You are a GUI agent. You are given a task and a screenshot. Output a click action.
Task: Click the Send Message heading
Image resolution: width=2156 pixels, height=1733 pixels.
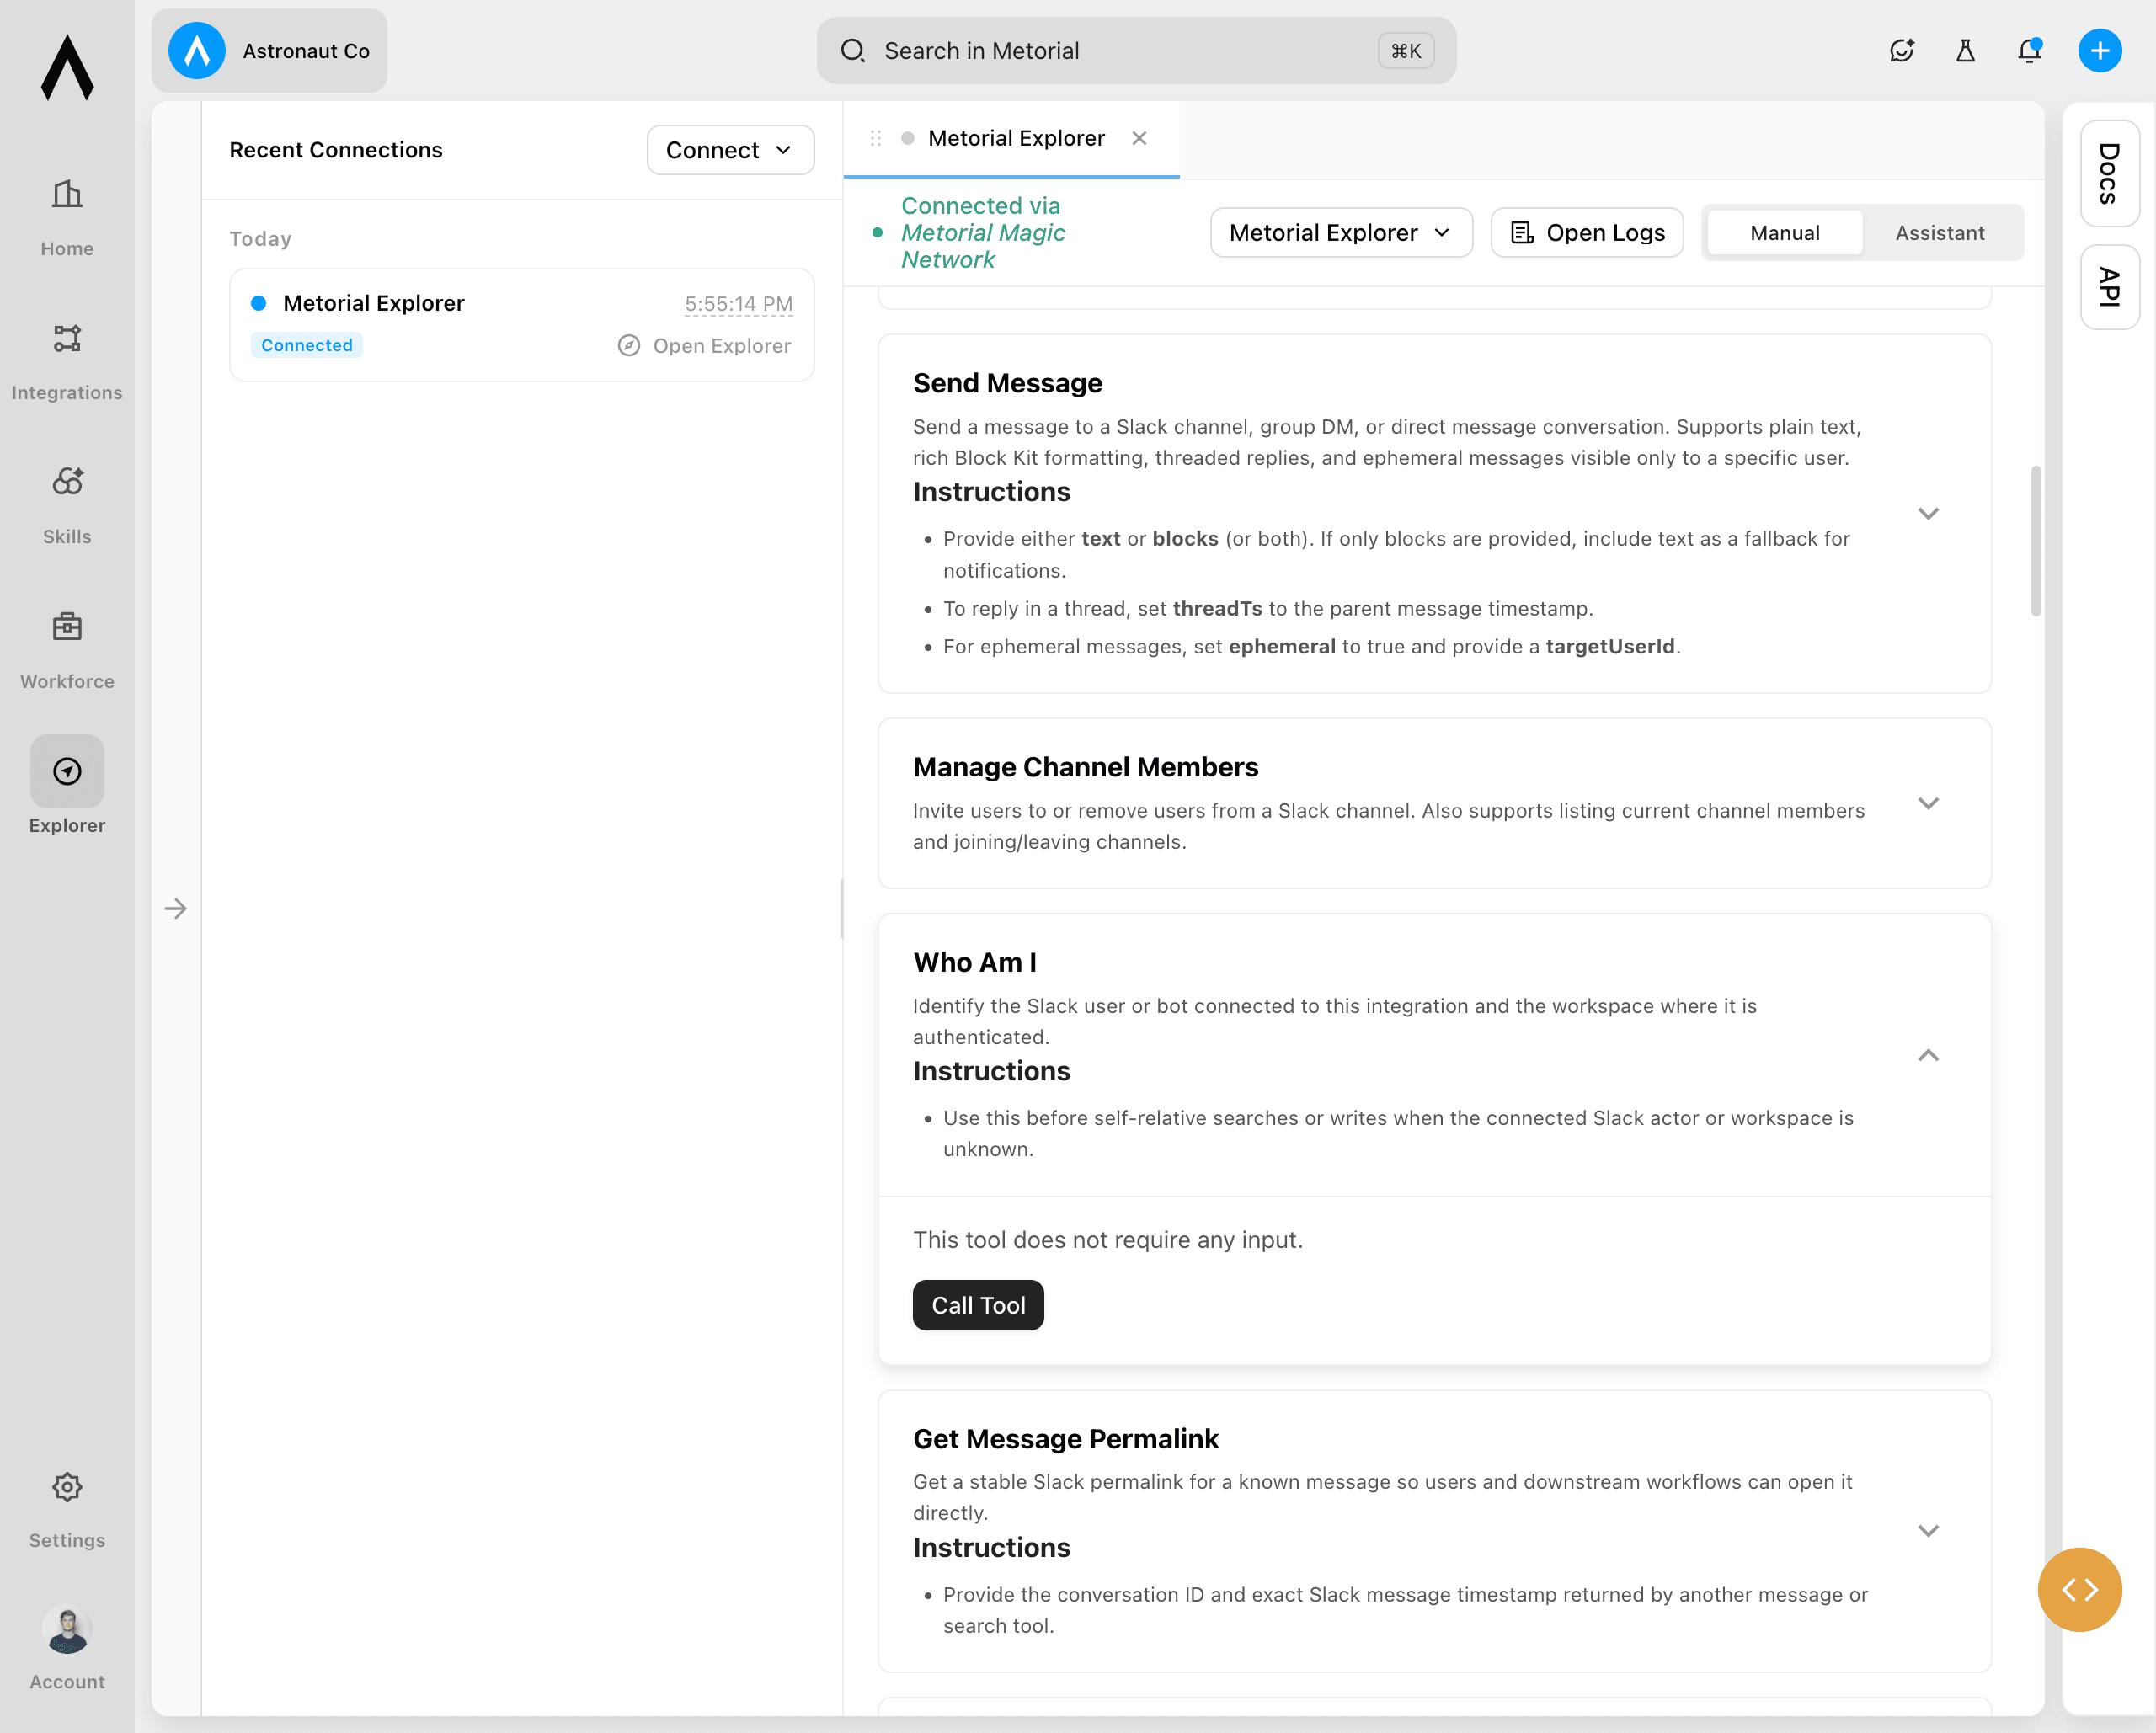point(1007,383)
